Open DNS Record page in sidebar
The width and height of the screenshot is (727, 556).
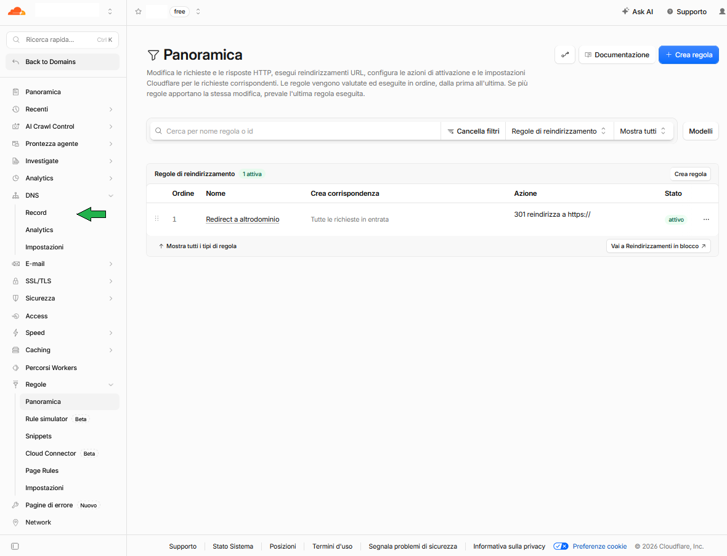pyautogui.click(x=36, y=212)
